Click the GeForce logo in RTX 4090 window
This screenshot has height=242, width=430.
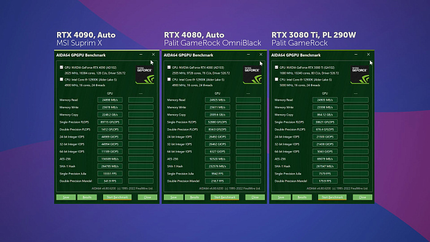(145, 74)
